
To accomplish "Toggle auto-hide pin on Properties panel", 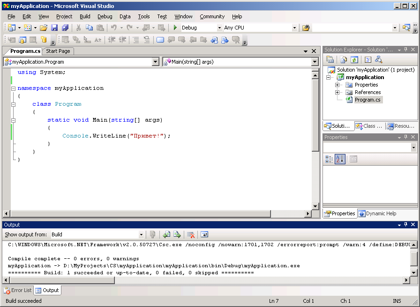I will (x=406, y=137).
